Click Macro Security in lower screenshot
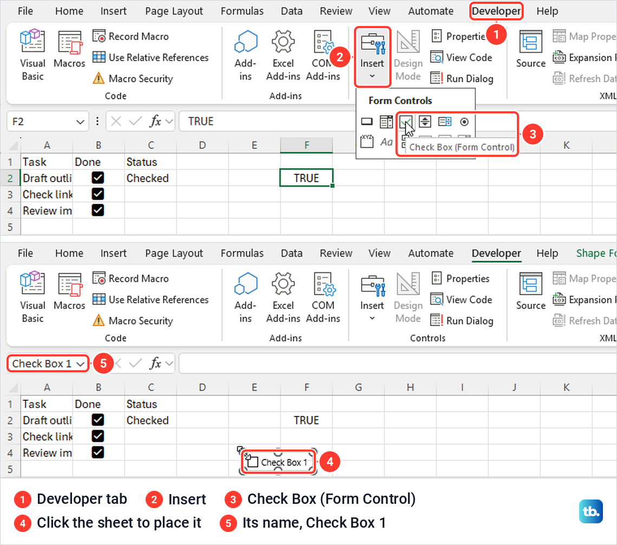The width and height of the screenshot is (617, 545). tap(133, 321)
